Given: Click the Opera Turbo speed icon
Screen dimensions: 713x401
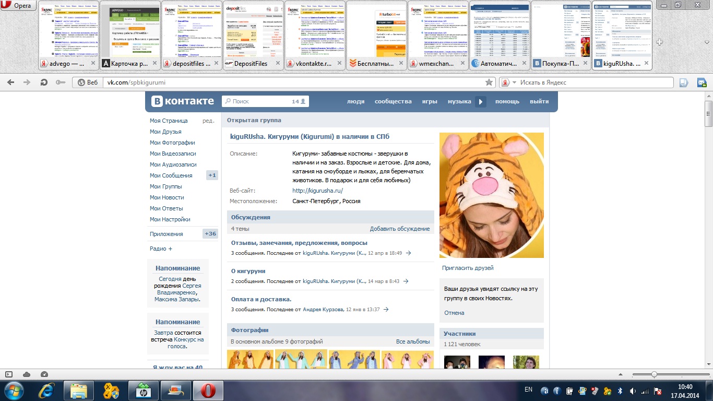Looking at the screenshot, I should pyautogui.click(x=44, y=374).
